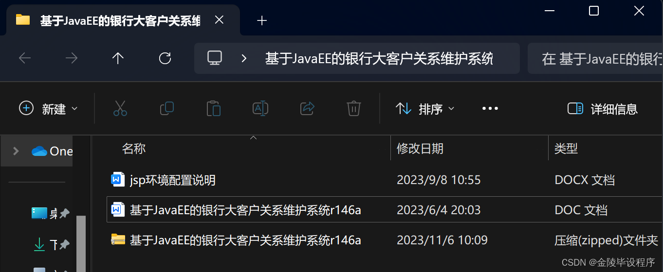Image resolution: width=663 pixels, height=272 pixels.
Task: Click the Share arrow icon
Action: 307,108
